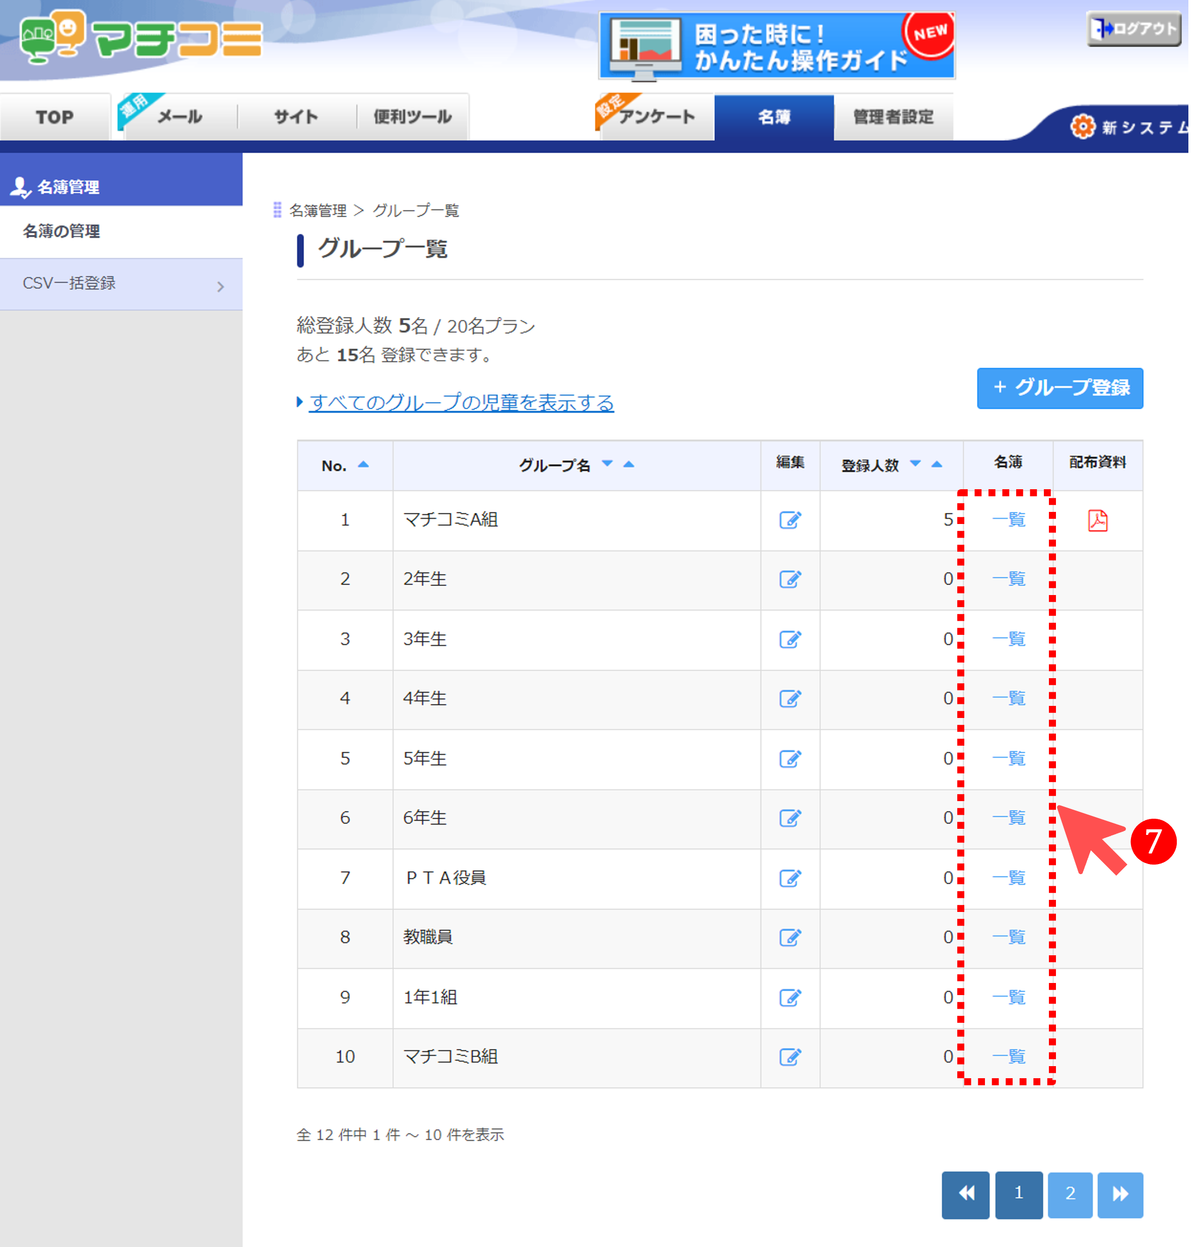Click the edit icon for 教職員 row
Viewport: 1204px width, 1247px height.
(790, 938)
